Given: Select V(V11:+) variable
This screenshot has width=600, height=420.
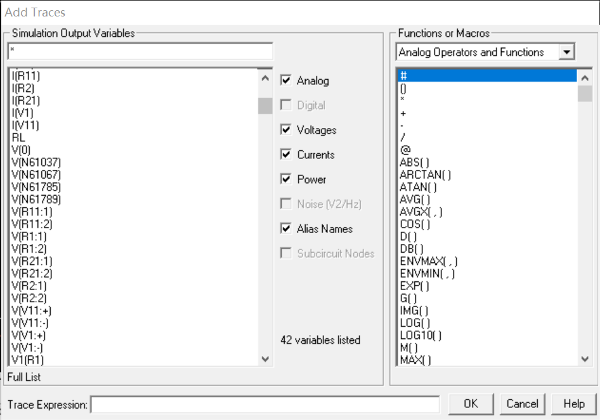Looking at the screenshot, I should point(31,310).
